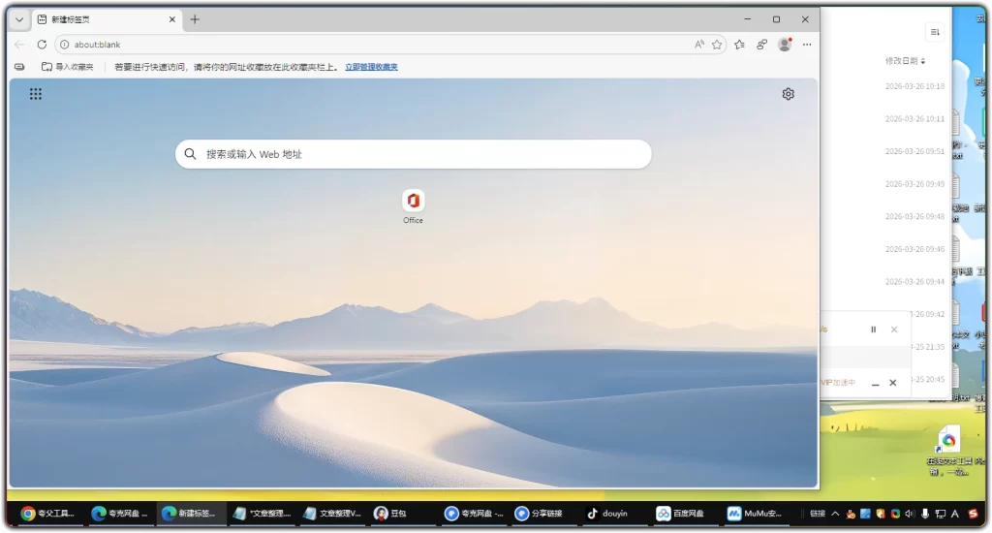Start the read aloud icon

(699, 45)
